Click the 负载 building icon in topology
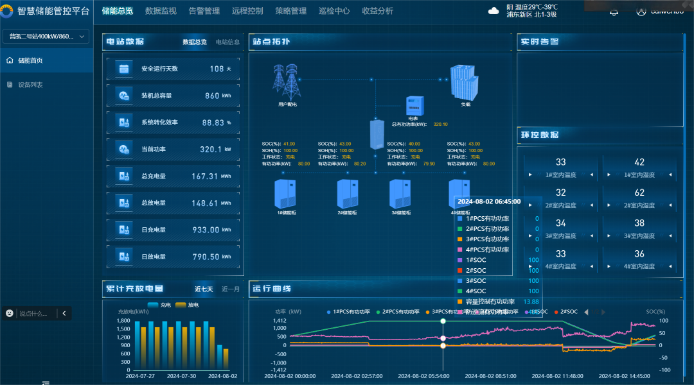Screen dimensions: 694x385 point(465,81)
